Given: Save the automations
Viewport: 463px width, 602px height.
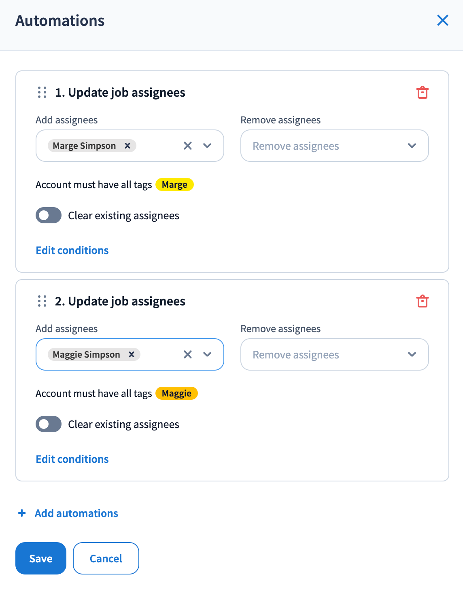Looking at the screenshot, I should click(x=41, y=558).
